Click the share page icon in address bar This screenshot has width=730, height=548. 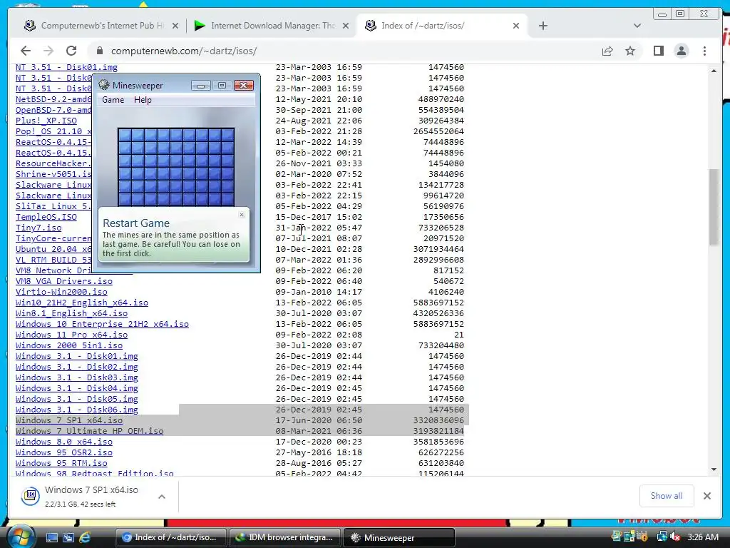(x=607, y=51)
